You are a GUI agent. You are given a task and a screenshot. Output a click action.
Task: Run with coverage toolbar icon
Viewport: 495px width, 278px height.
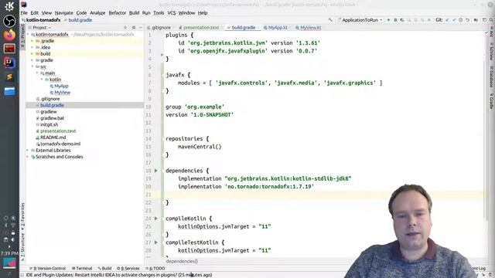coord(402,20)
